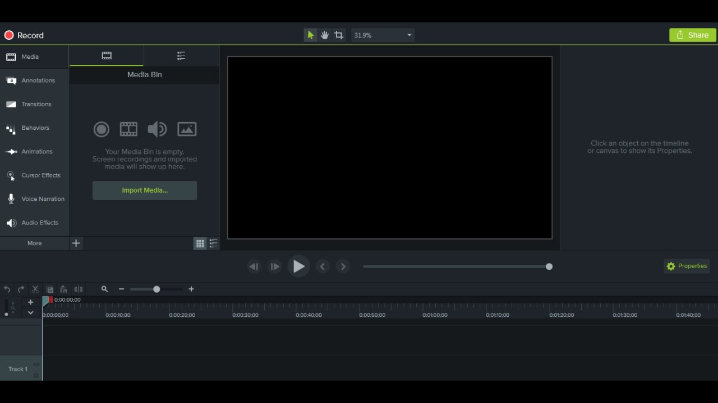
Task: Open the Transitions tab
Action: tap(34, 104)
